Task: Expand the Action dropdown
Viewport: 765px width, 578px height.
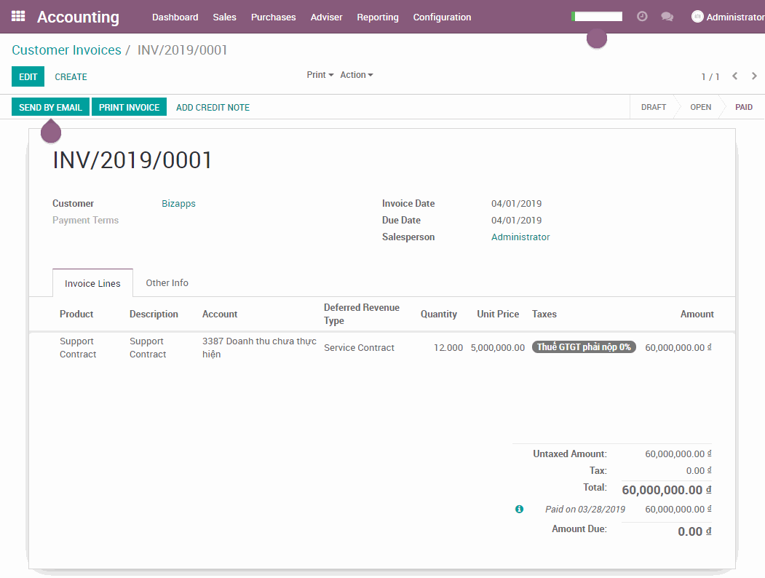Action: [x=356, y=75]
